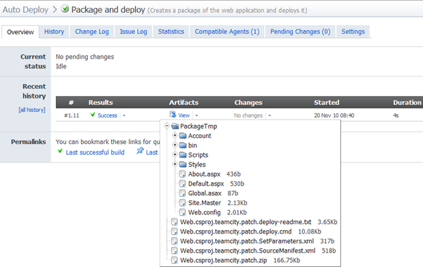This screenshot has width=423, height=267.
Task: Click the PackageTmp folder name
Action: (199, 126)
